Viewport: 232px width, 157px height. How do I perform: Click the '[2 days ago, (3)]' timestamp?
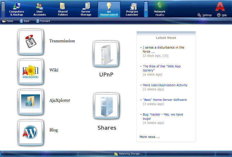(155, 56)
